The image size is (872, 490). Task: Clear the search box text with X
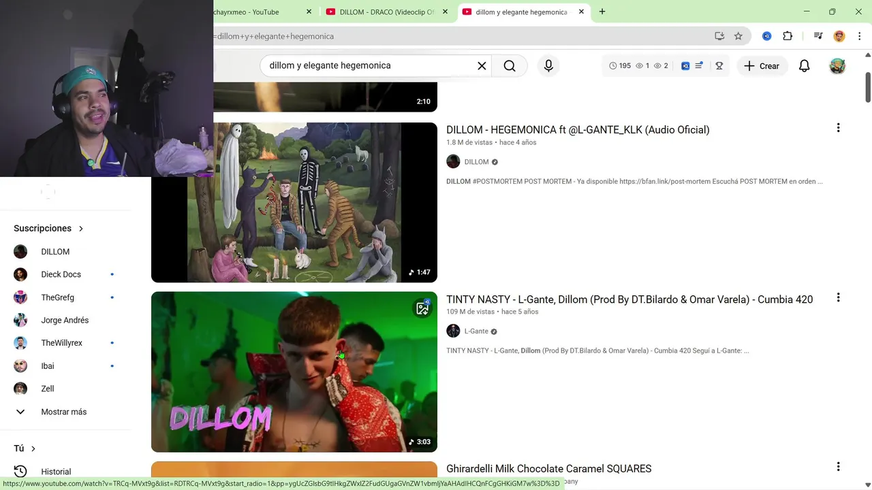coord(482,65)
